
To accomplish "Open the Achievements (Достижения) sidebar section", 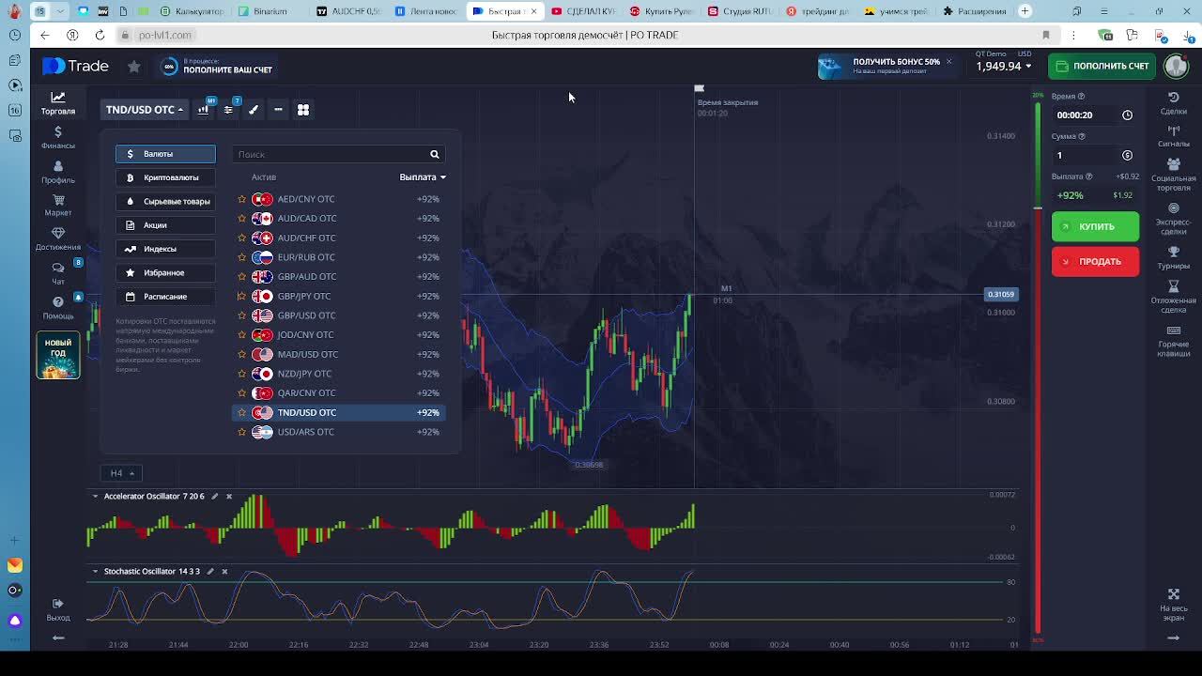I will (x=57, y=239).
